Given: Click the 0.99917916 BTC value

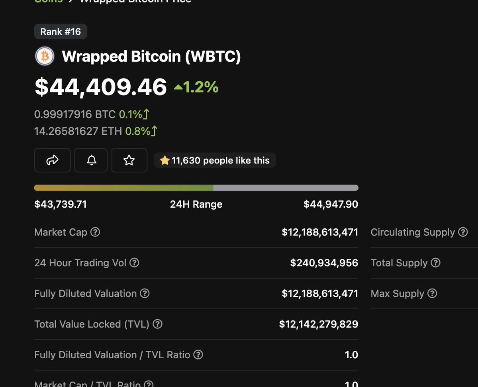Looking at the screenshot, I should [x=75, y=114].
